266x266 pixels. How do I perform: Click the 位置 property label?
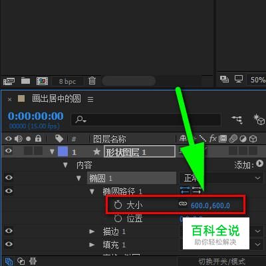click(134, 219)
